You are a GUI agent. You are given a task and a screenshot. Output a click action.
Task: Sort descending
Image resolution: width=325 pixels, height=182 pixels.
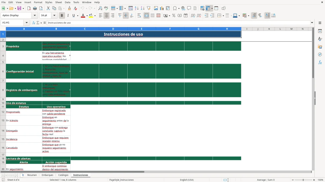[x=143, y=8]
